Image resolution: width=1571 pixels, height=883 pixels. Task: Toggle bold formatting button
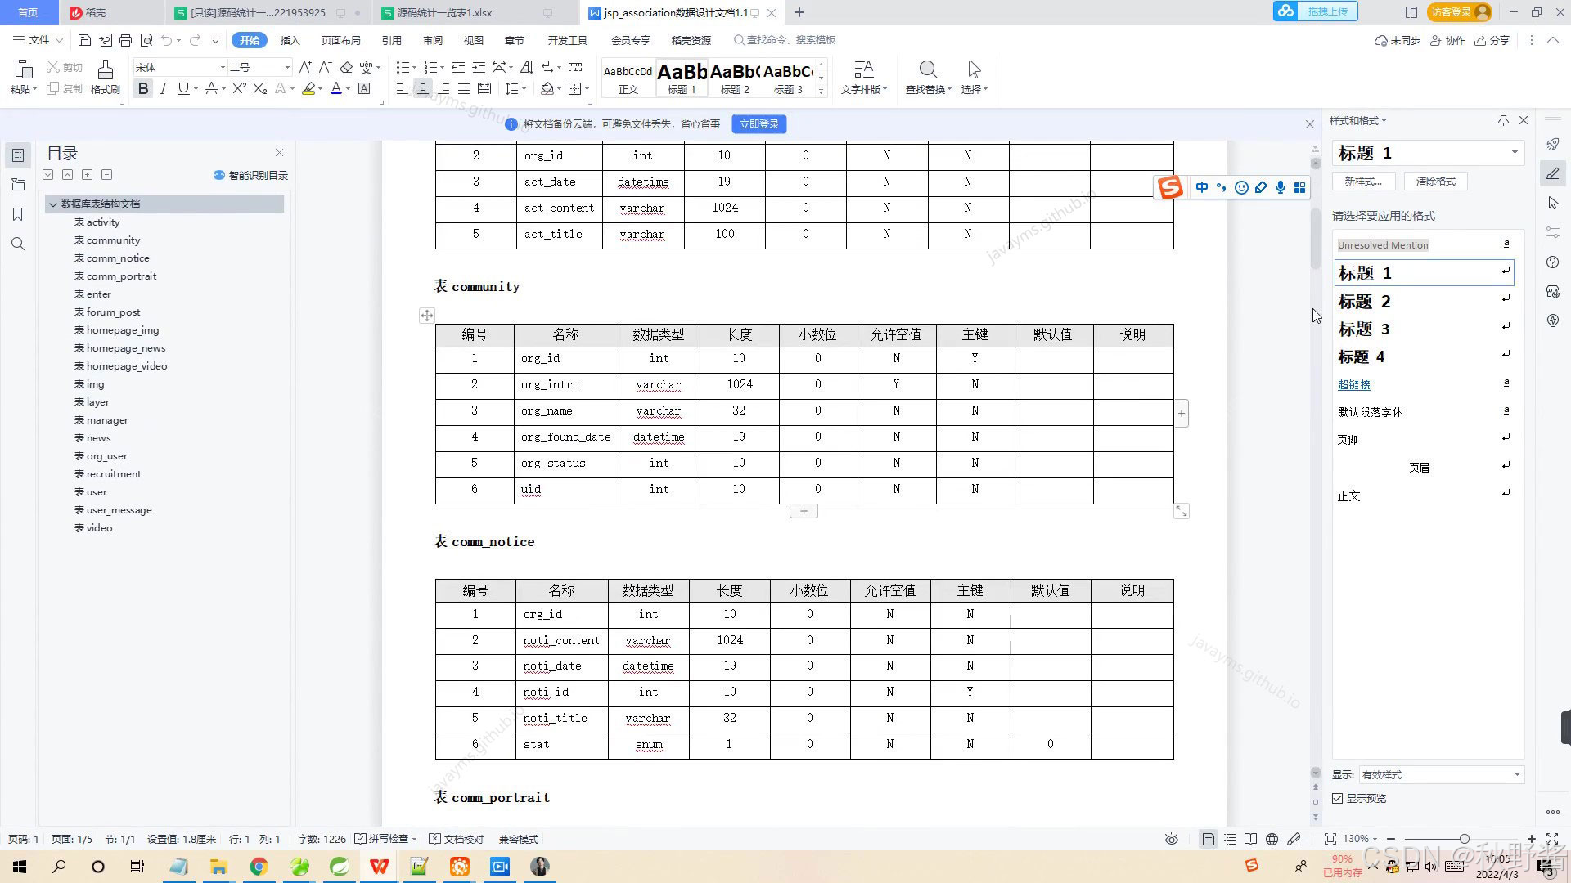(x=143, y=89)
